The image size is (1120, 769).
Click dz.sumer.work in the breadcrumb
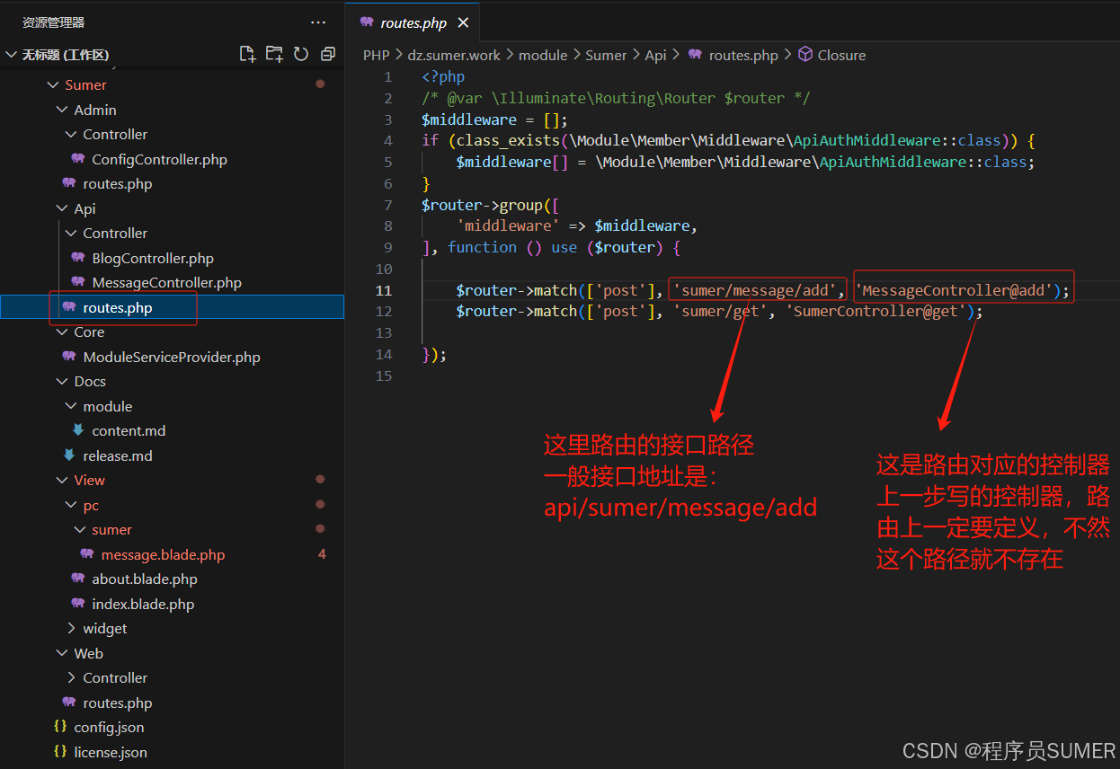[454, 55]
